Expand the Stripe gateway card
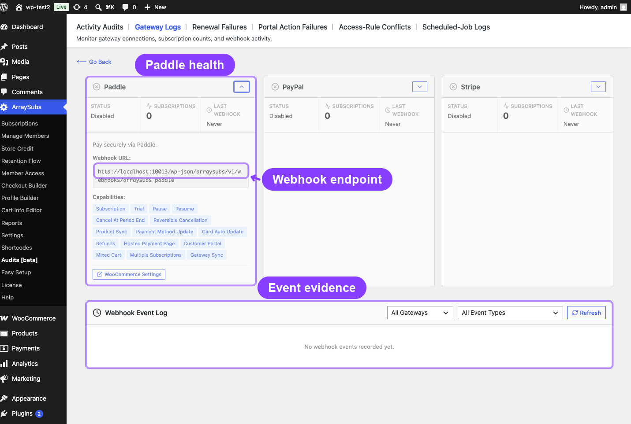The height and width of the screenshot is (424, 631). coord(598,87)
